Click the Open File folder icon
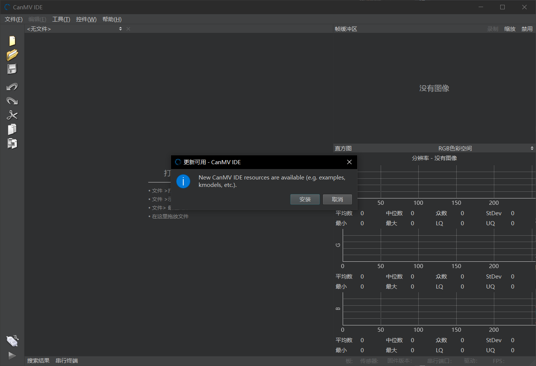This screenshot has width=536, height=366. [12, 55]
